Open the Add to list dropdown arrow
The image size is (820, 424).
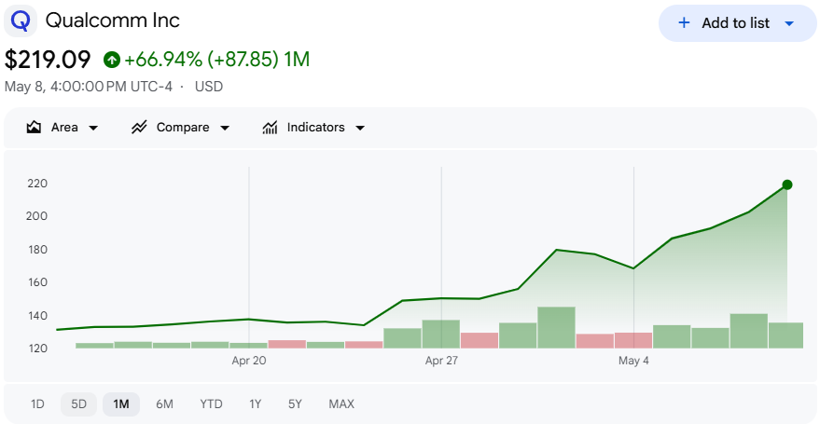pos(789,23)
